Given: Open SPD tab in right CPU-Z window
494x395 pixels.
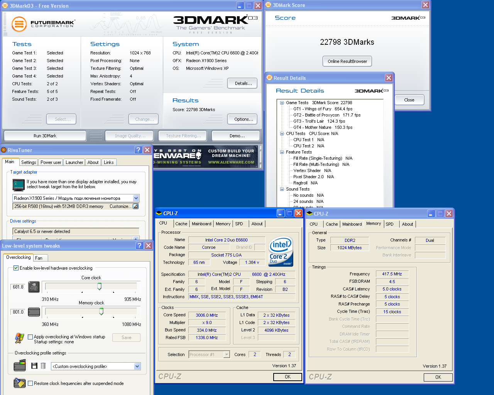Looking at the screenshot, I should [390, 224].
